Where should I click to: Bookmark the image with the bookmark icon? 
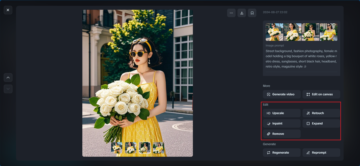click(252, 13)
